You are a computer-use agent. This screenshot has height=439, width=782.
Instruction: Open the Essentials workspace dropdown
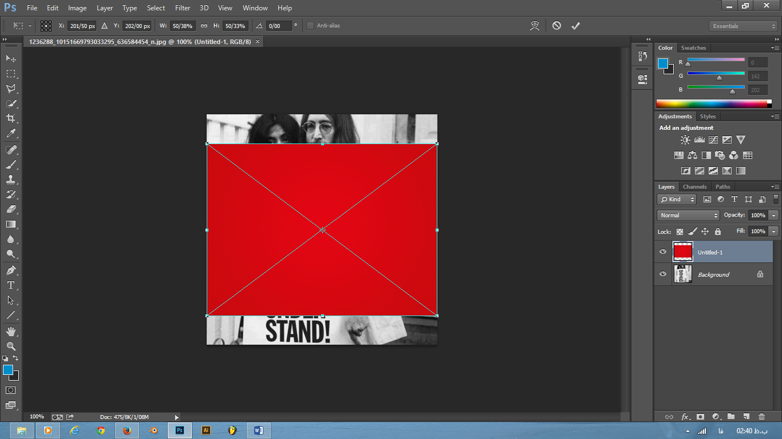742,26
